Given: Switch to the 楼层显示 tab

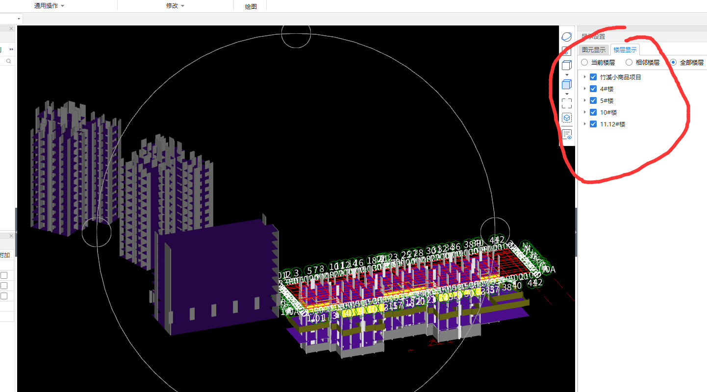Looking at the screenshot, I should (x=625, y=50).
